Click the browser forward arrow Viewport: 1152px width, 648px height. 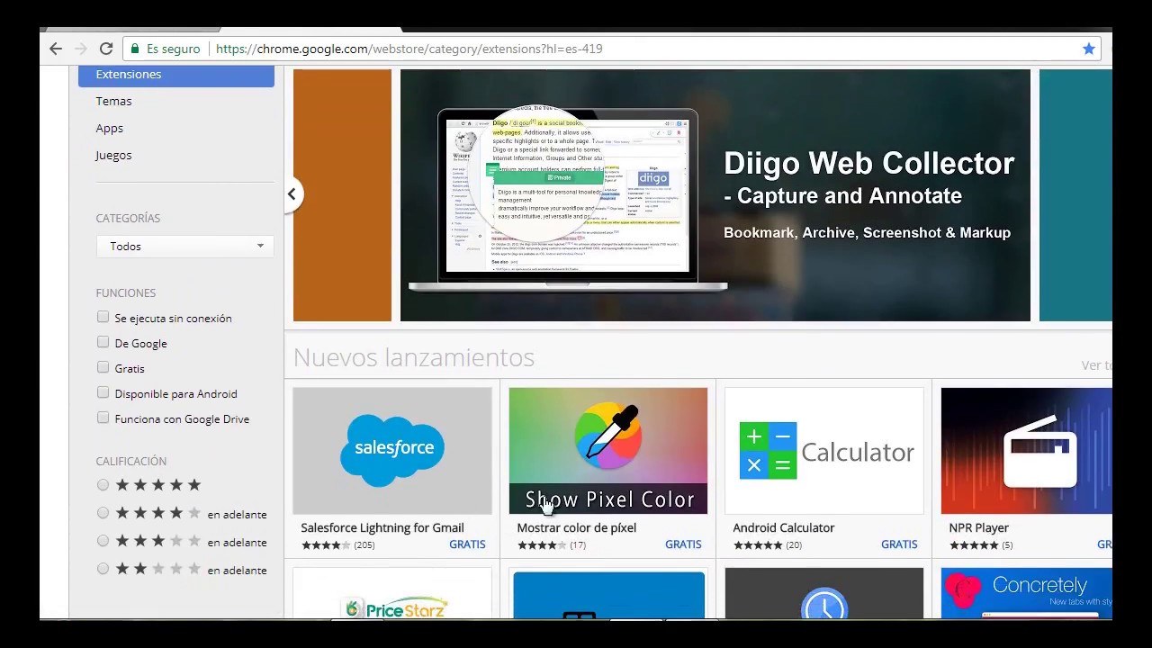[81, 49]
